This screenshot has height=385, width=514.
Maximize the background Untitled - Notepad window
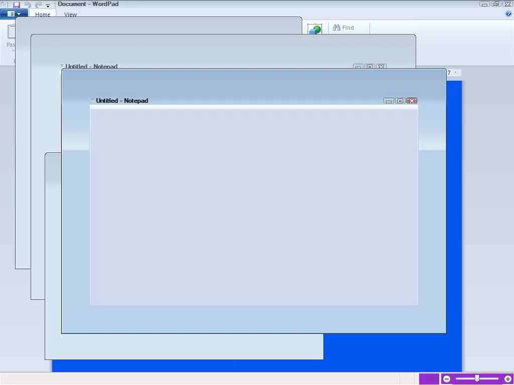coord(369,66)
